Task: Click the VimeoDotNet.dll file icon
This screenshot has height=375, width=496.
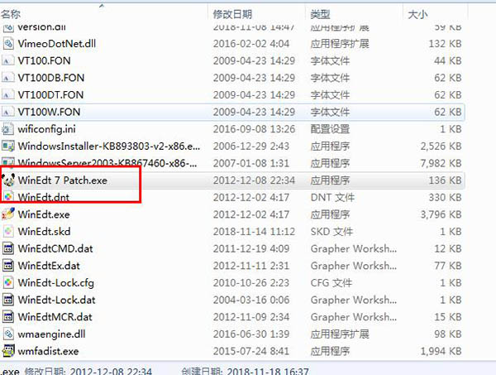Action: tap(8, 43)
